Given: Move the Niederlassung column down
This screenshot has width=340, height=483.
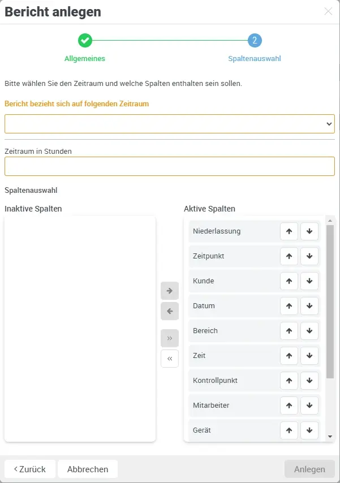Looking at the screenshot, I should tap(309, 231).
